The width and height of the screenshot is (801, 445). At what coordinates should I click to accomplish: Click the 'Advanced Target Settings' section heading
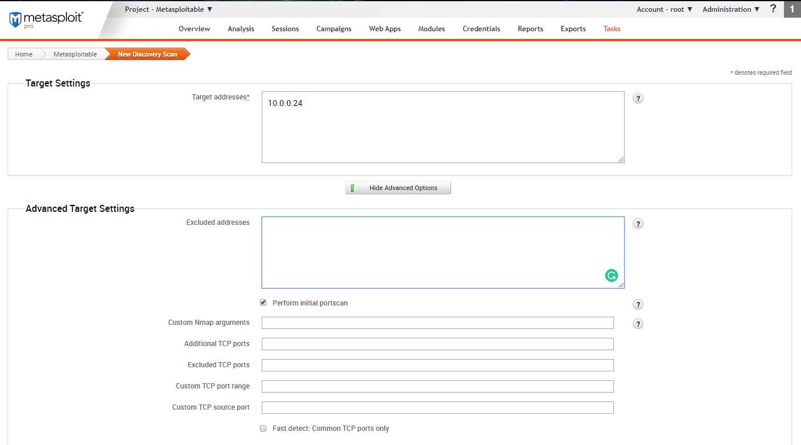(80, 208)
